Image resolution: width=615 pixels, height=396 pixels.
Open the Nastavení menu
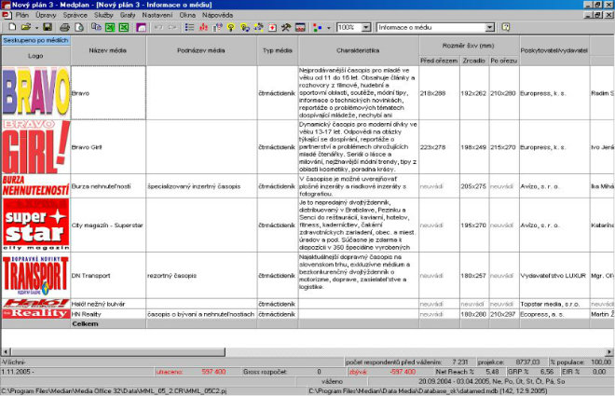pyautogui.click(x=157, y=15)
